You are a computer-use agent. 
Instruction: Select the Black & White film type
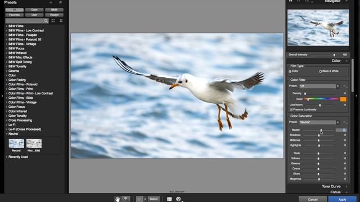[x=320, y=71]
